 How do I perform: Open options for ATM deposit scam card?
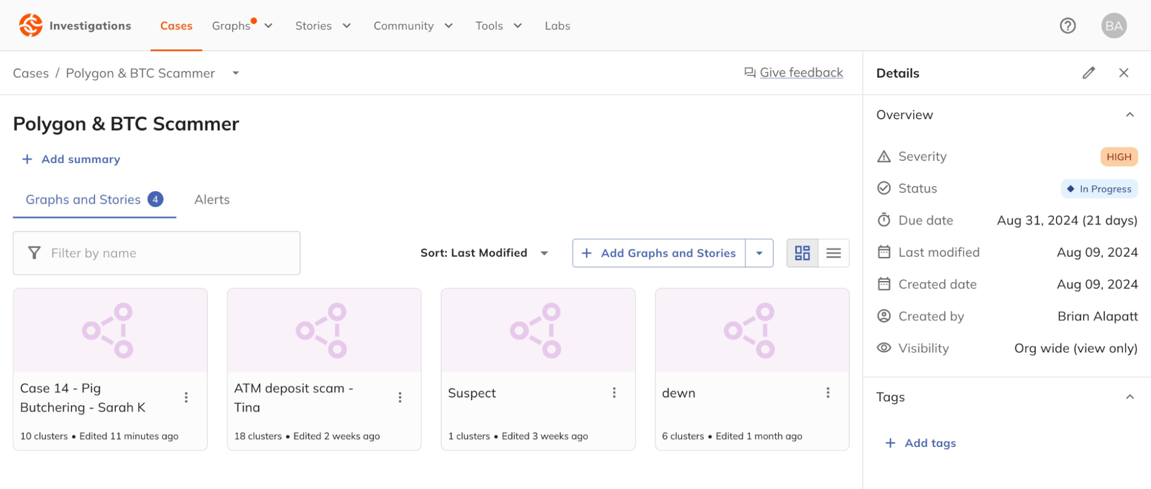[x=400, y=397]
